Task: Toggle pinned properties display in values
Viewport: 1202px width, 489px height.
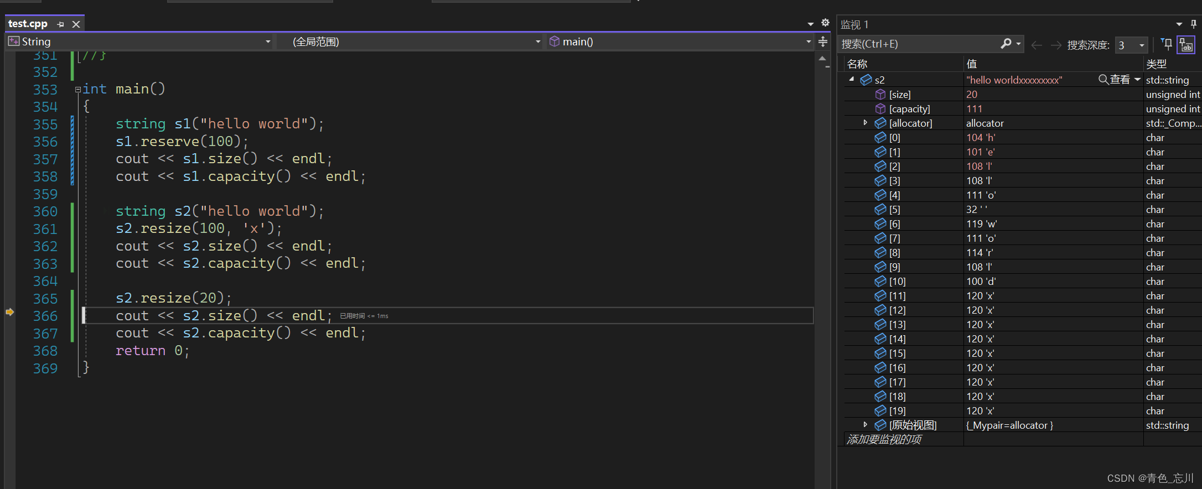Action: (1186, 45)
